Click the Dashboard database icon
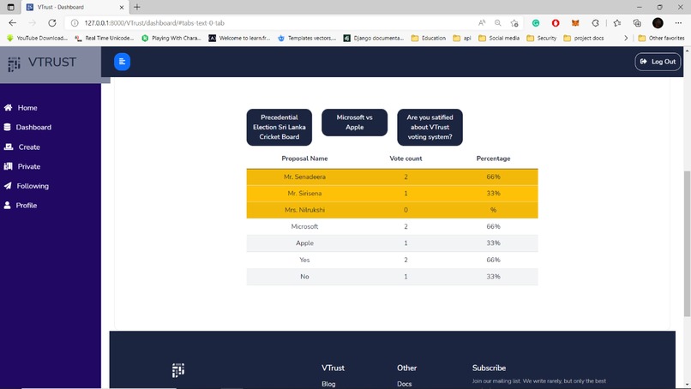This screenshot has width=691, height=389. coord(7,127)
